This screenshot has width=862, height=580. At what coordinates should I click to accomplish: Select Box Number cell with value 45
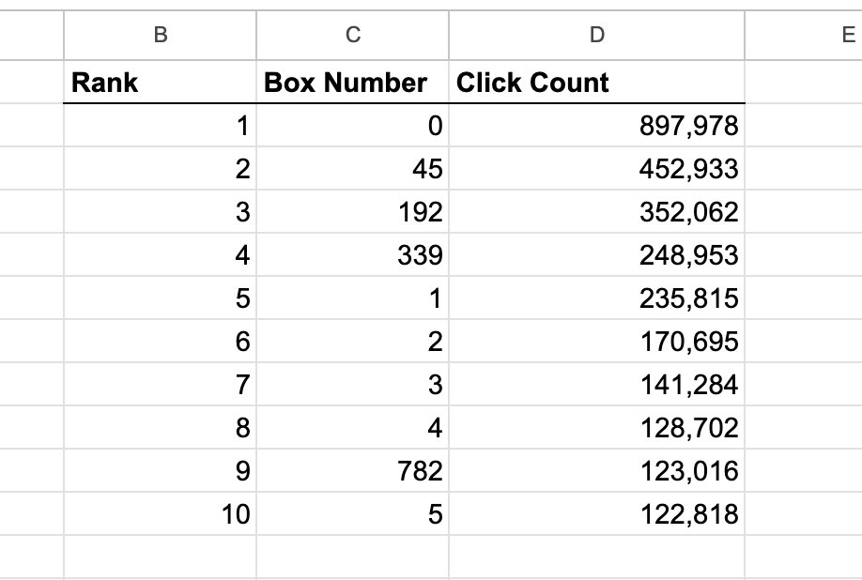click(352, 168)
